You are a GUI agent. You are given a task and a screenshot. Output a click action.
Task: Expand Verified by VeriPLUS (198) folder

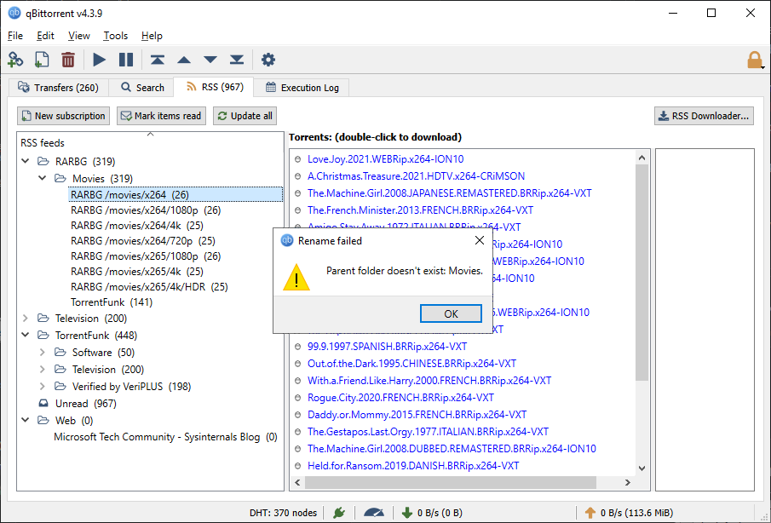pyautogui.click(x=43, y=387)
